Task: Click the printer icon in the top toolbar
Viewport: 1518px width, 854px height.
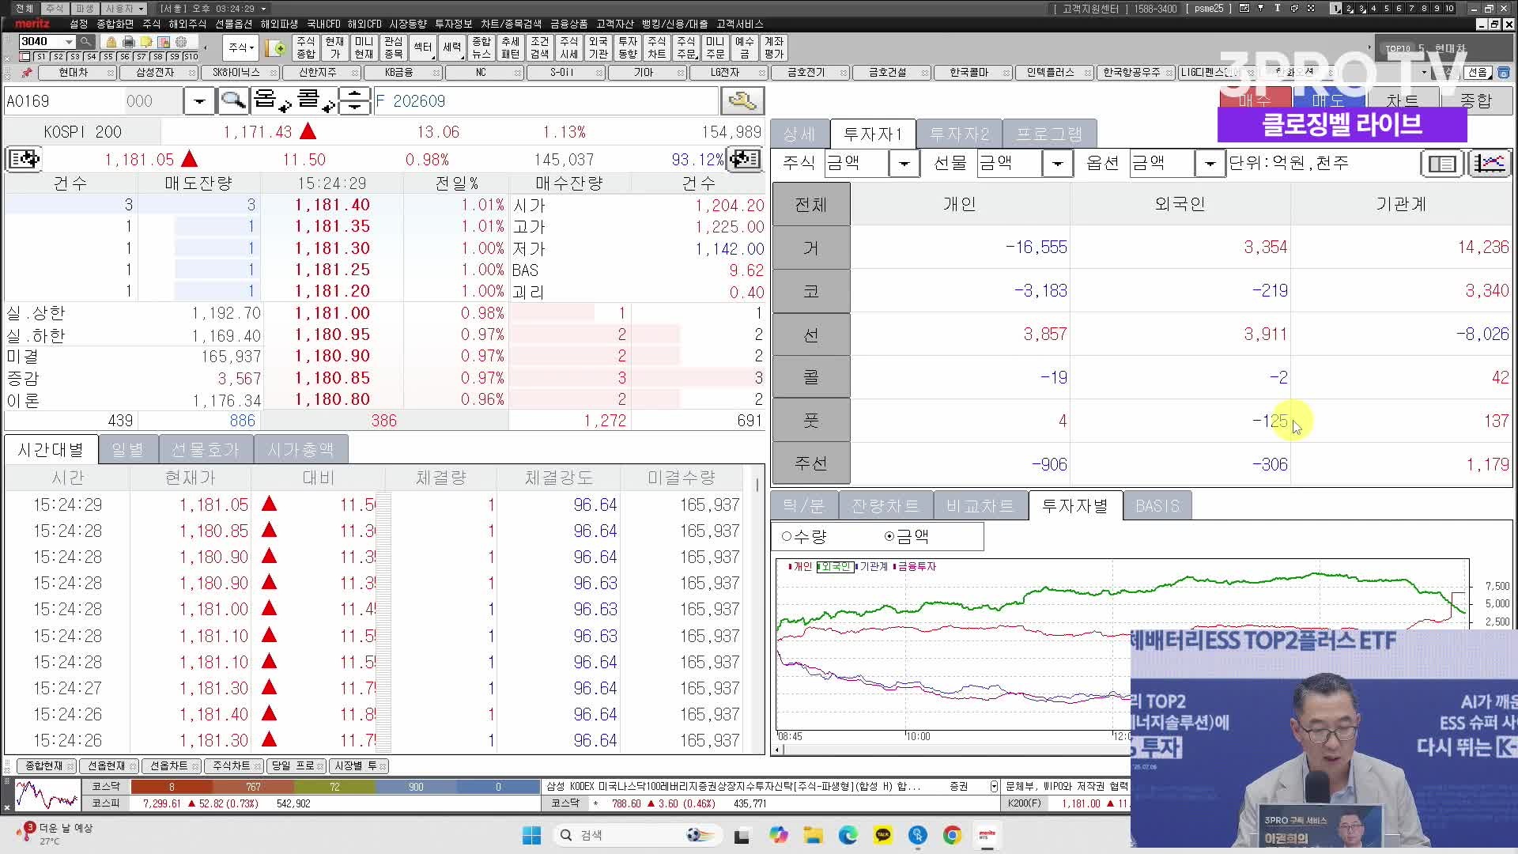Action: coord(129,42)
